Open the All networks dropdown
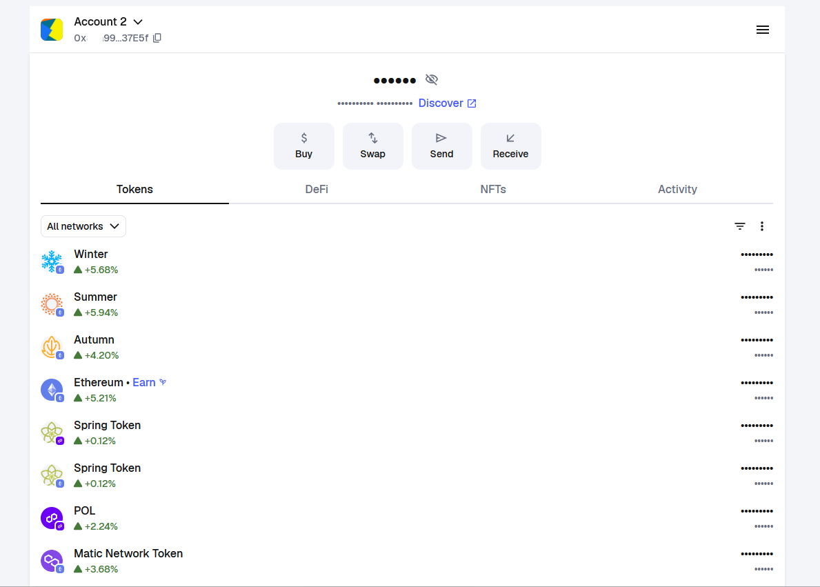The image size is (820, 587). [x=83, y=226]
